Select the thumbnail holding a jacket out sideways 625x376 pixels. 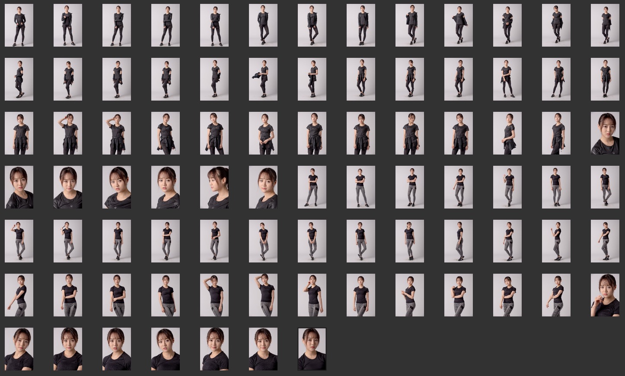click(x=263, y=79)
